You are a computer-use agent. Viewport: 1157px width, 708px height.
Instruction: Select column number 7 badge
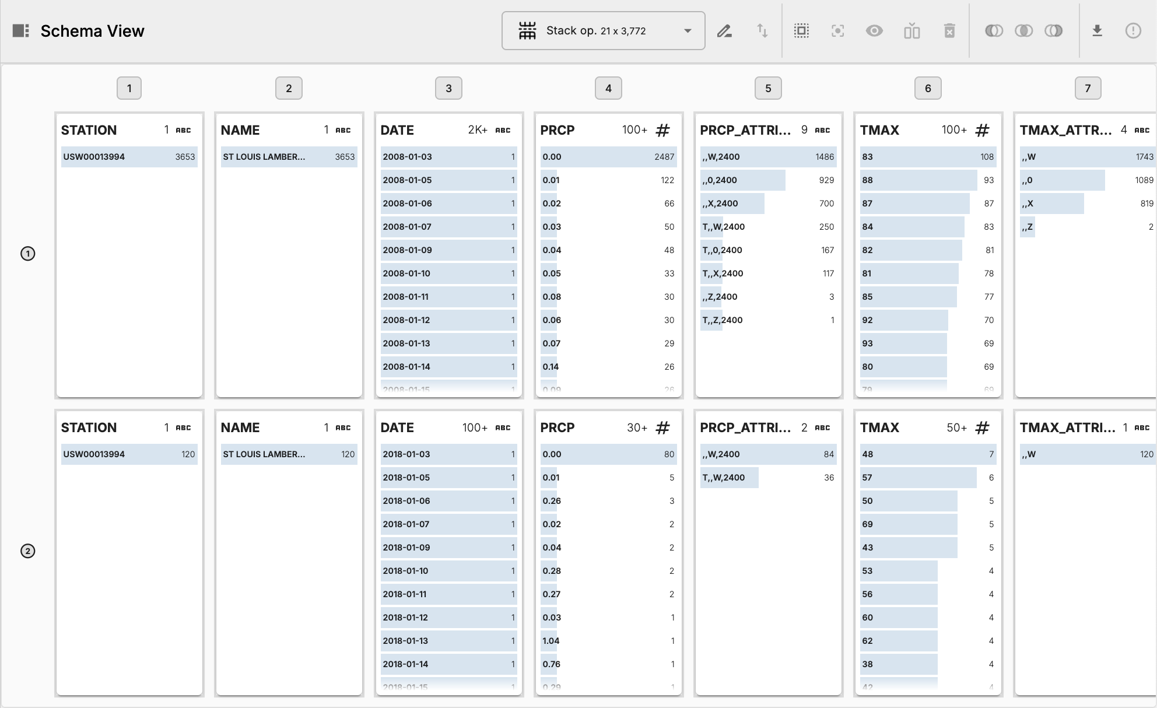1088,88
